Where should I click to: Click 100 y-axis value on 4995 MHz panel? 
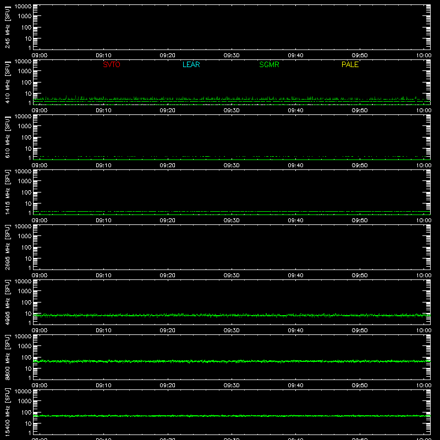pyautogui.click(x=26, y=302)
